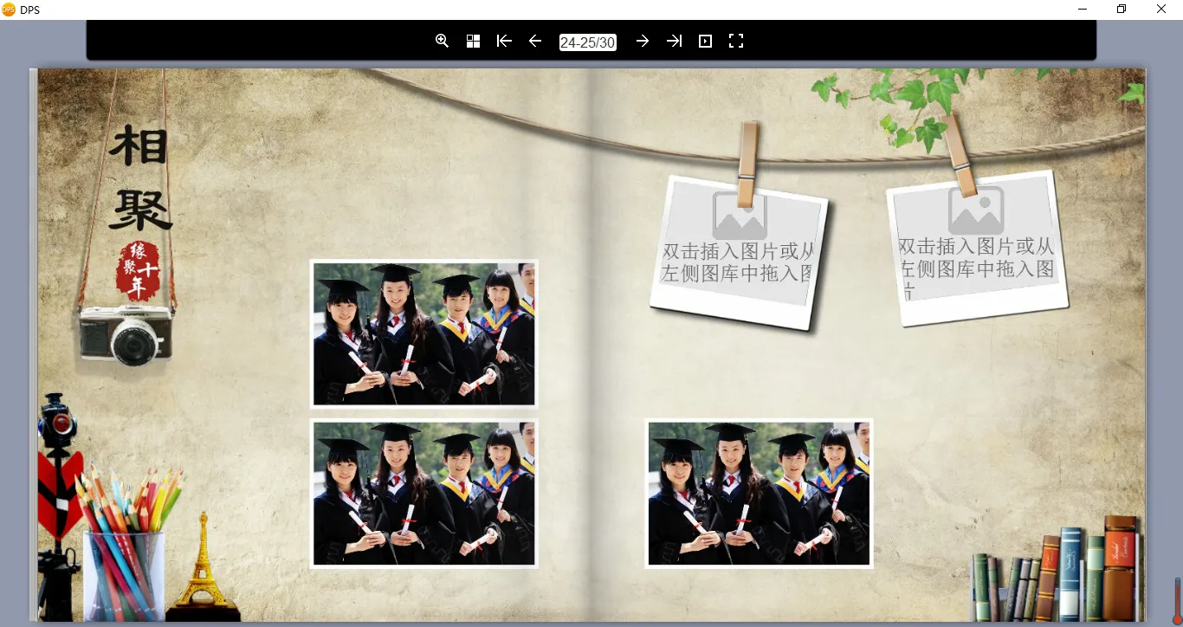
Task: Click the zoom-in magnifier icon
Action: (442, 41)
